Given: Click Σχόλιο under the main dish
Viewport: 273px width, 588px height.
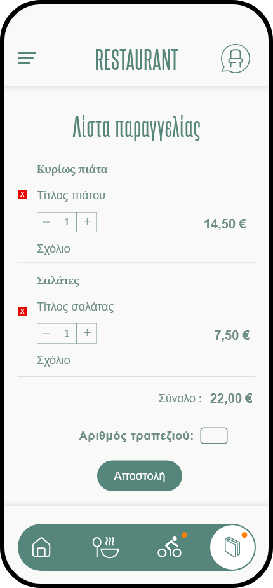Looking at the screenshot, I should pos(53,249).
